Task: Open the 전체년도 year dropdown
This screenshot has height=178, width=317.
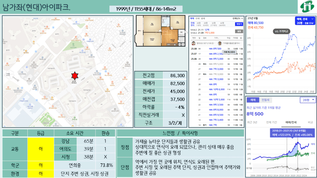Action: [x=238, y=18]
